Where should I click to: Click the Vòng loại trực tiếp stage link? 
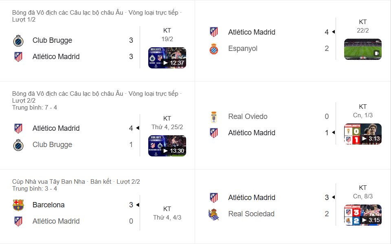pos(153,13)
